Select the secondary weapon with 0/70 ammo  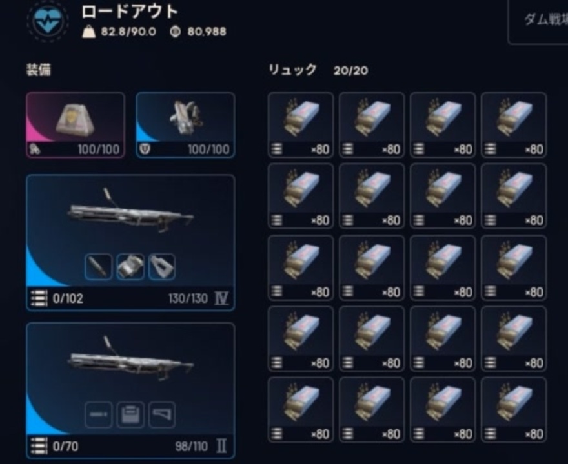pyautogui.click(x=130, y=391)
